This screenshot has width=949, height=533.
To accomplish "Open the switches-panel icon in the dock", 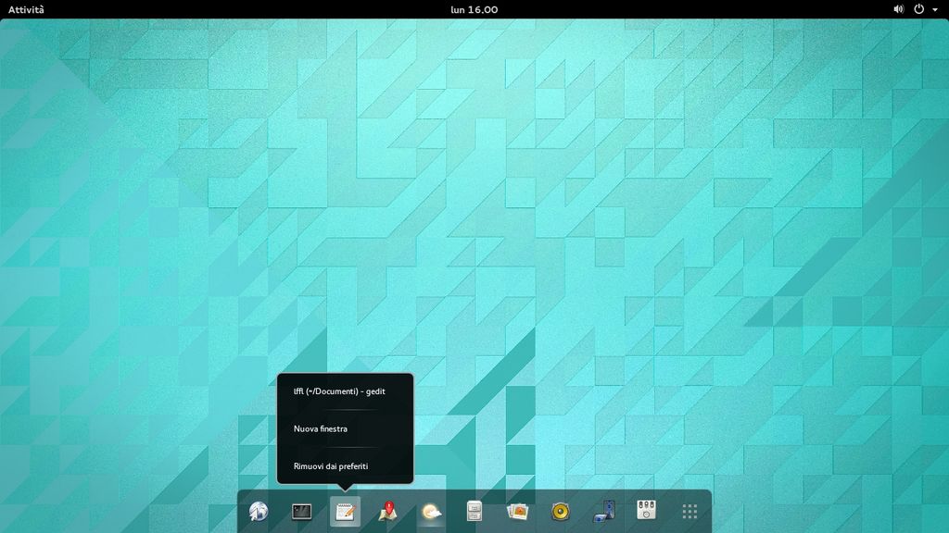I will tap(646, 510).
